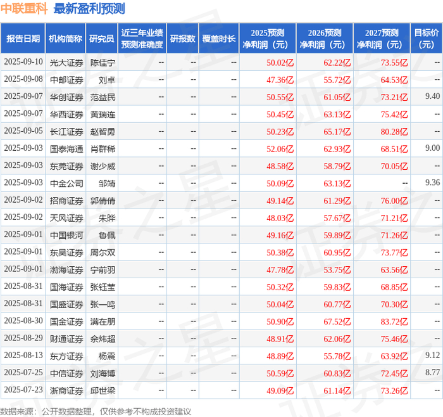Select date cell 2025-08-30
Image resolution: width=443 pixels, height=417 pixels.
pos(23,321)
